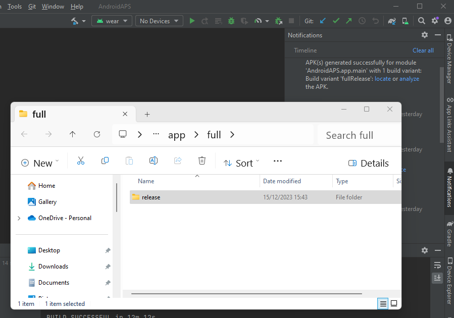The height and width of the screenshot is (318, 454).
Task: Open the IDE settings gear icon
Action: pyautogui.click(x=435, y=21)
